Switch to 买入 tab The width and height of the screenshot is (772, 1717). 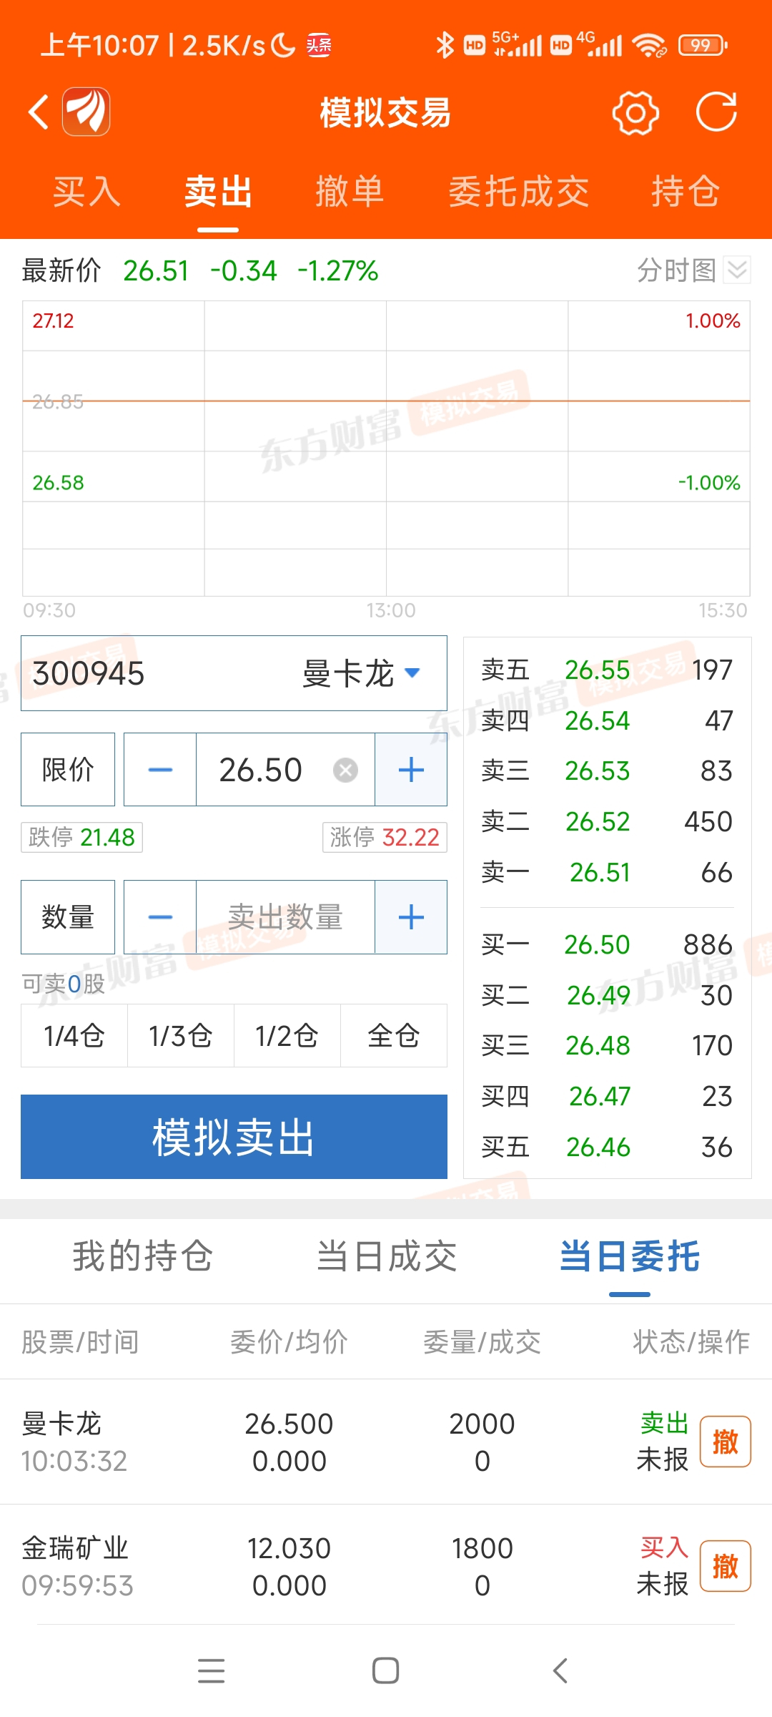pyautogui.click(x=86, y=192)
